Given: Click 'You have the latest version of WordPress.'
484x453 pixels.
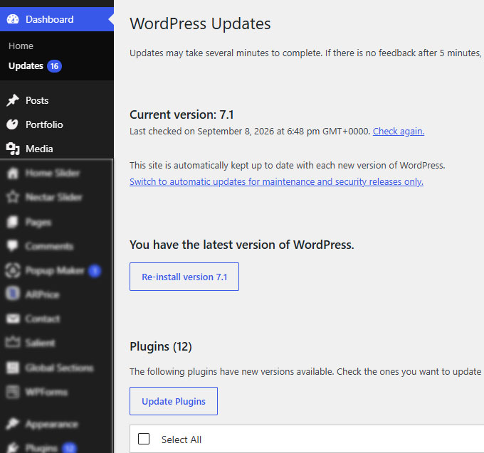Looking at the screenshot, I should [x=242, y=245].
